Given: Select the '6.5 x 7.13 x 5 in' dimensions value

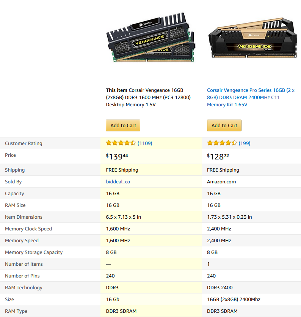Looking at the screenshot, I should tap(123, 217).
